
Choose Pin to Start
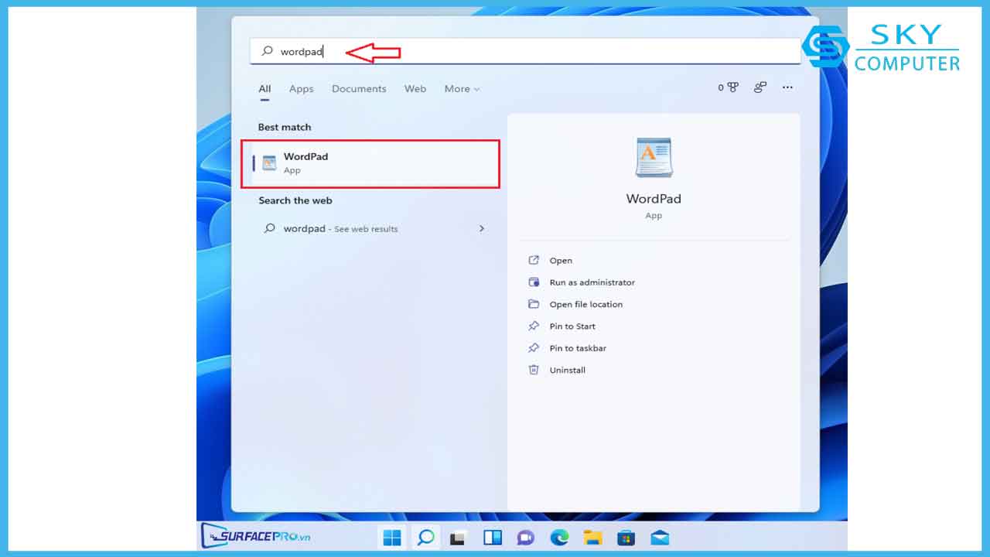(x=572, y=326)
